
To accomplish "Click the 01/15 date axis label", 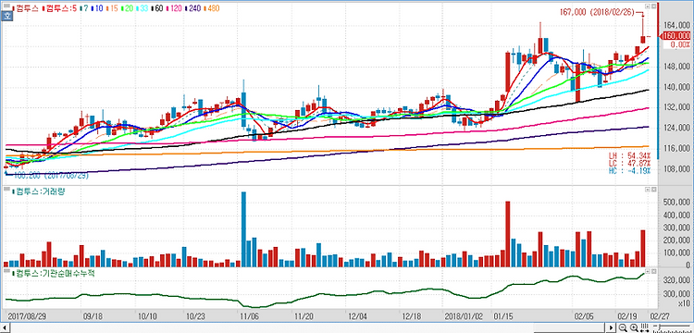I will [502, 317].
